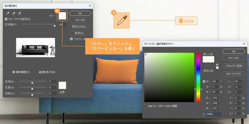Select the 画像を表示(M) radio button

coord(37,72)
